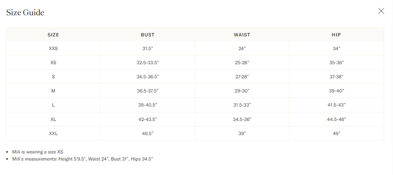393x175 pixels.
Task: Select the HIP column header
Action: tap(336, 35)
